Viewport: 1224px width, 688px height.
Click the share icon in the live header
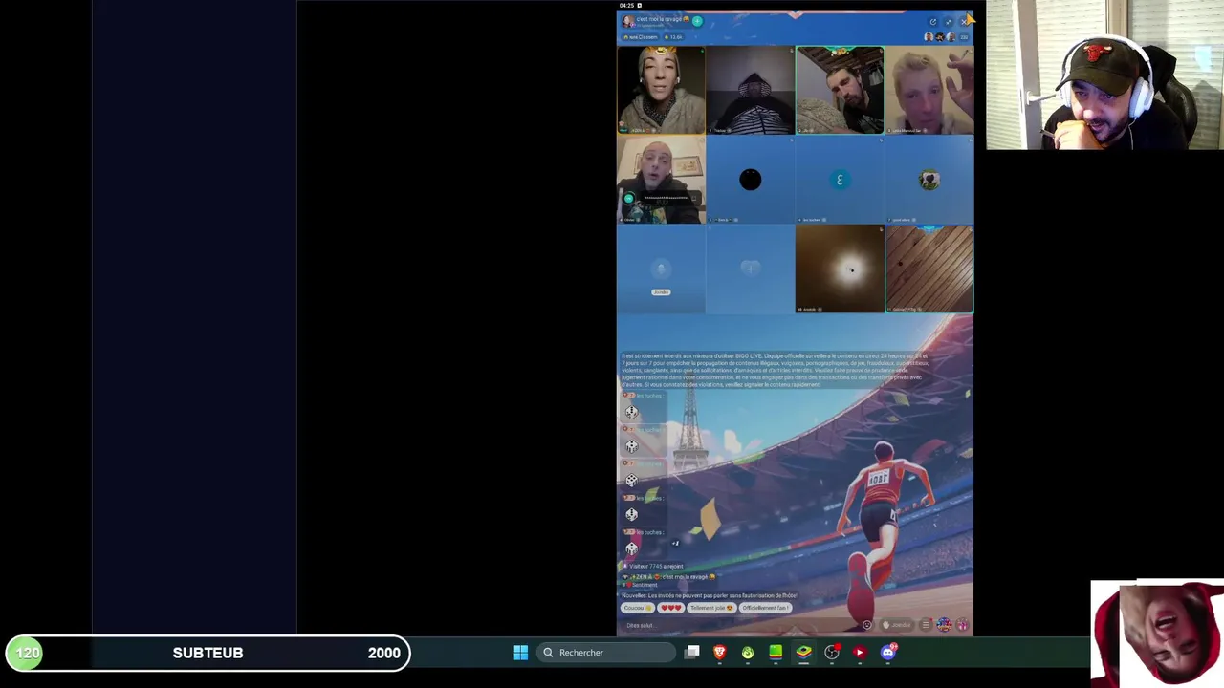tap(933, 22)
